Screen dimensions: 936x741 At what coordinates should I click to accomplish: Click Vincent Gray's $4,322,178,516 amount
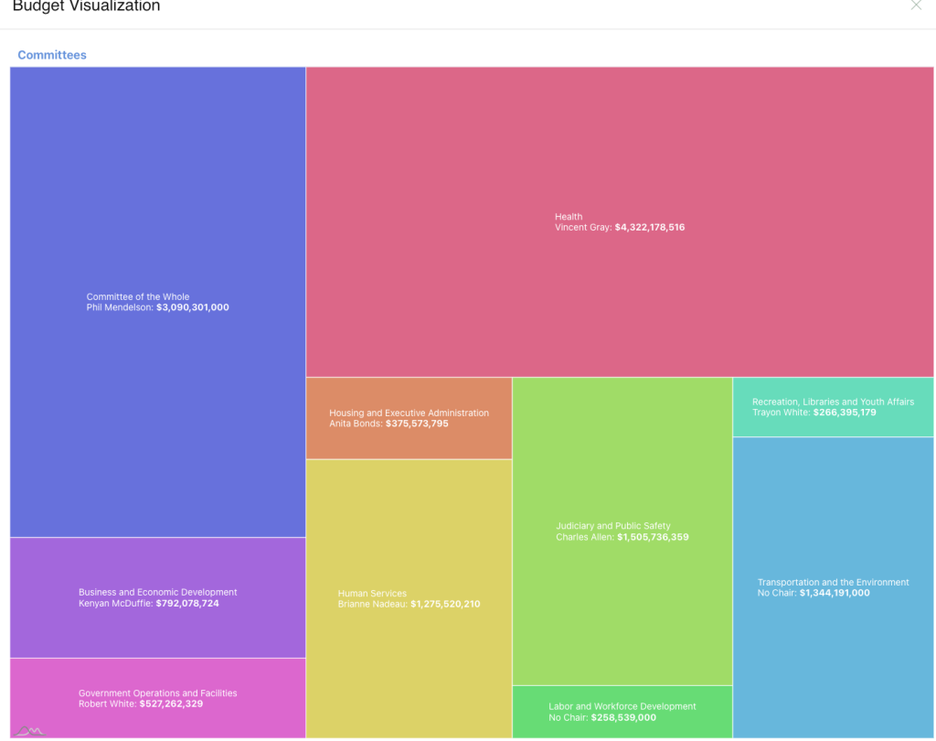pyautogui.click(x=649, y=228)
